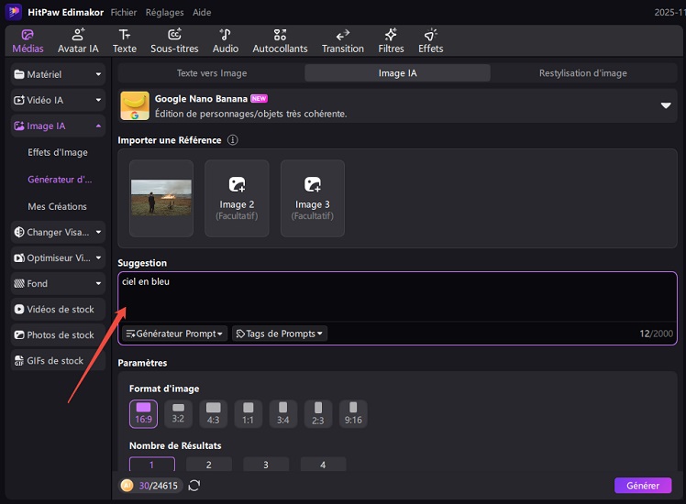Click the Générer button
Viewport: 686px width, 504px height.
pyautogui.click(x=642, y=486)
